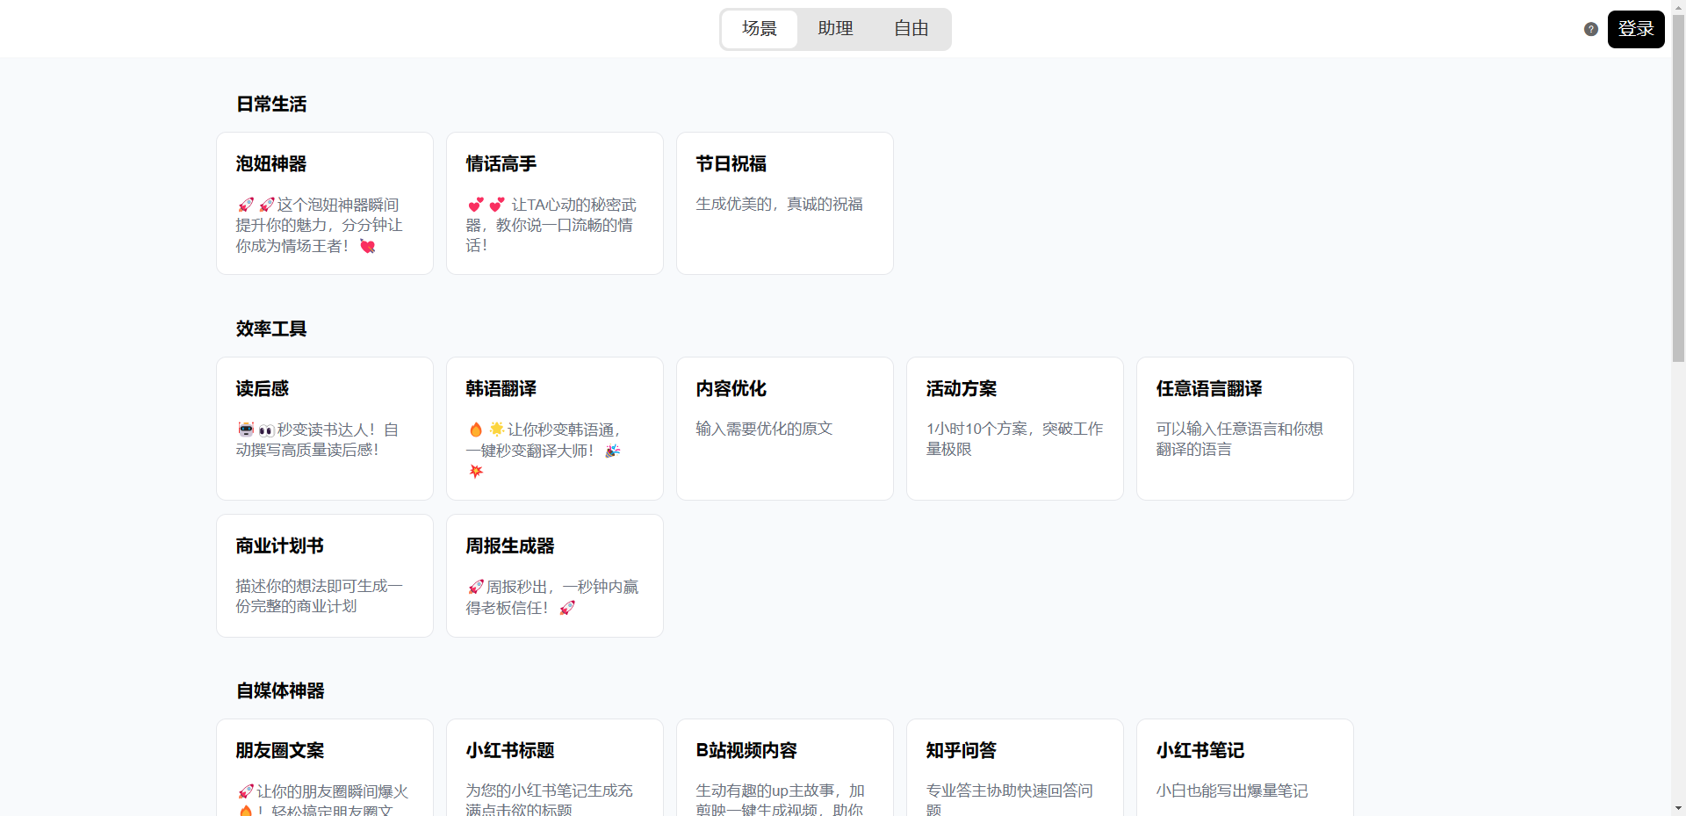Click description '专业答主协助快速回答问题'
The image size is (1686, 816).
click(1009, 798)
